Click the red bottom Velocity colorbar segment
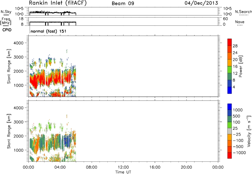 (230, 155)
